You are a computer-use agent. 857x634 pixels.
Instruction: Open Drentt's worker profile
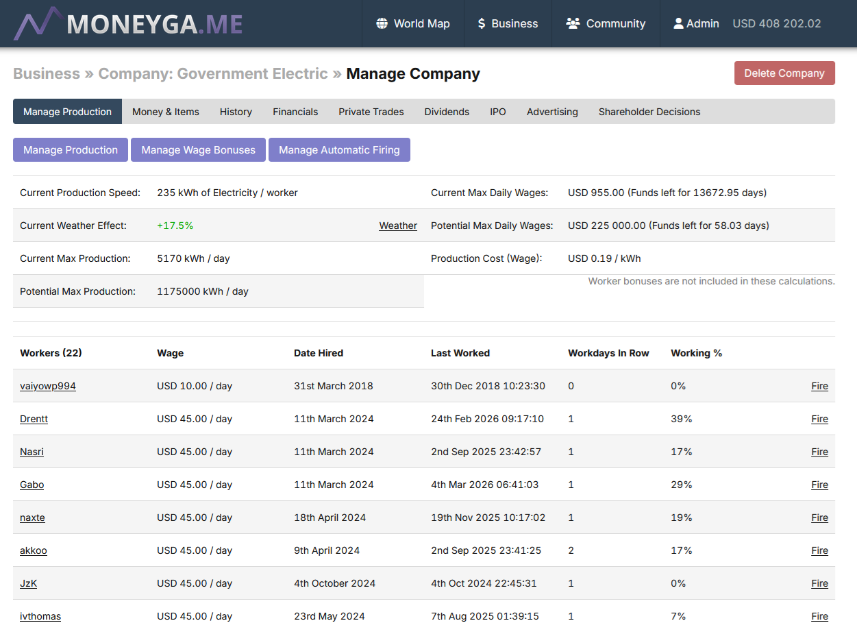(34, 419)
